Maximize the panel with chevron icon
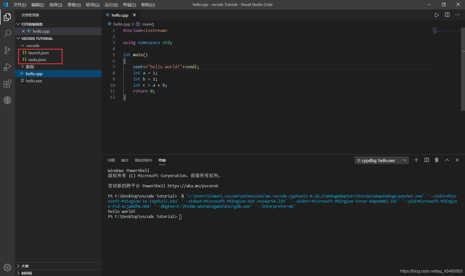The image size is (465, 276). point(447,160)
